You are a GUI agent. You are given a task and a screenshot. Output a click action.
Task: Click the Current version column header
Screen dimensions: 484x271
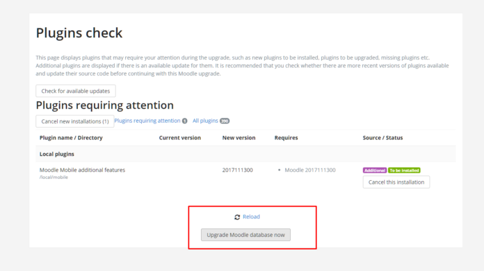[180, 138]
